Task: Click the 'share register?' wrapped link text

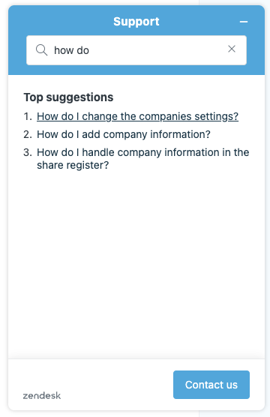Action: point(73,165)
